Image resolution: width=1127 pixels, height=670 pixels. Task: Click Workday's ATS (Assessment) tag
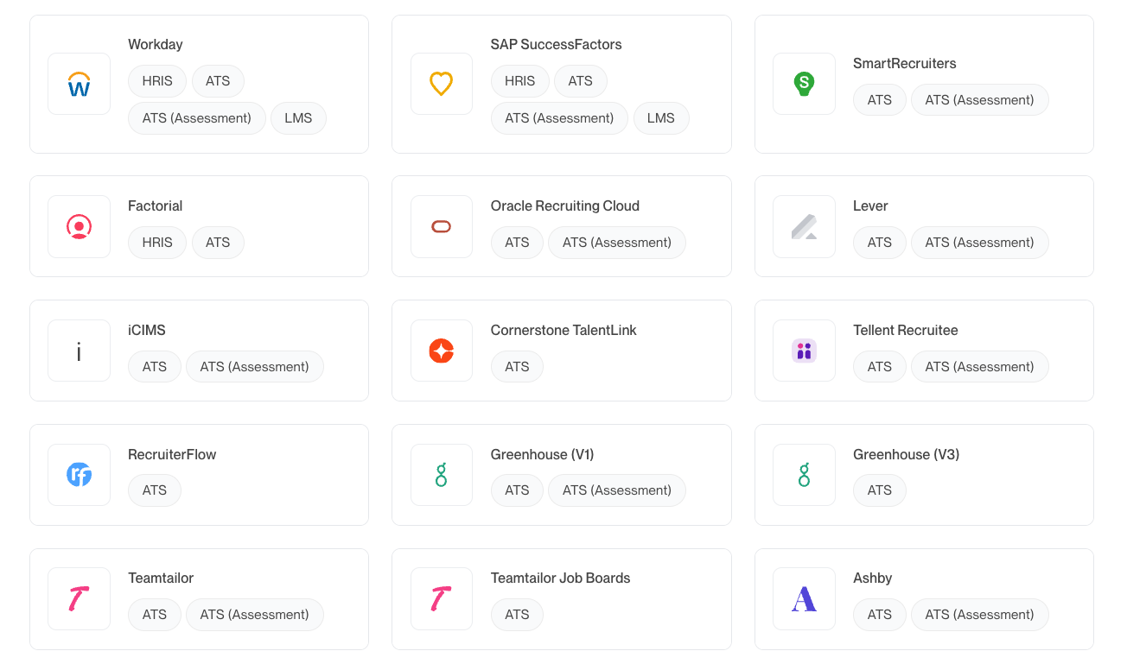(197, 118)
